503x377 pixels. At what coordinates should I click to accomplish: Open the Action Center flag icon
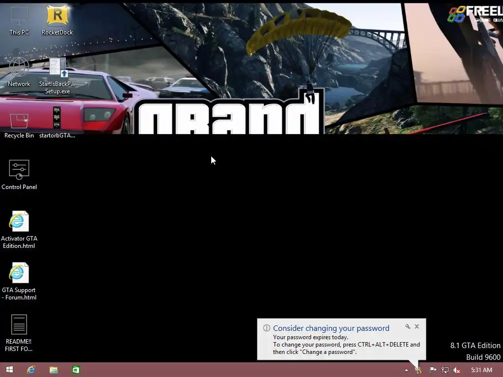coord(433,370)
